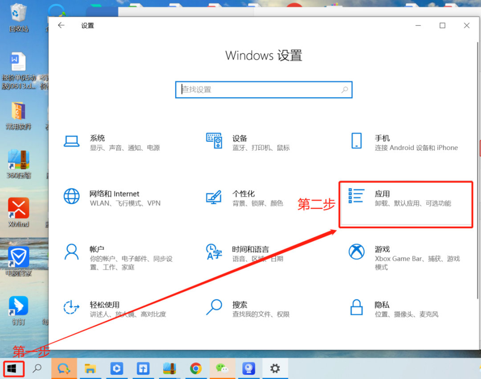Minimize the 设置 window
Image resolution: width=481 pixels, height=379 pixels.
tap(418, 25)
